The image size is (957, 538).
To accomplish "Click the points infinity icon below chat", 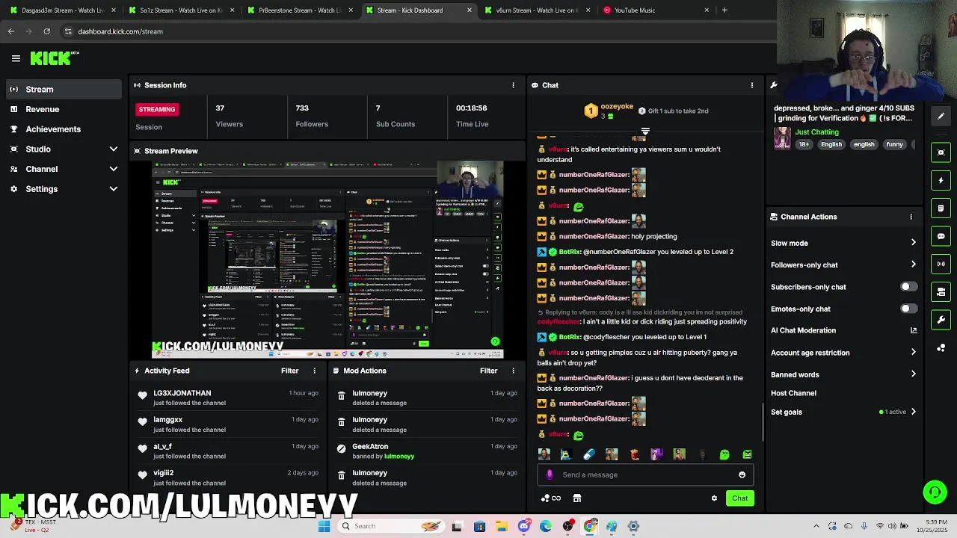I will click(551, 498).
